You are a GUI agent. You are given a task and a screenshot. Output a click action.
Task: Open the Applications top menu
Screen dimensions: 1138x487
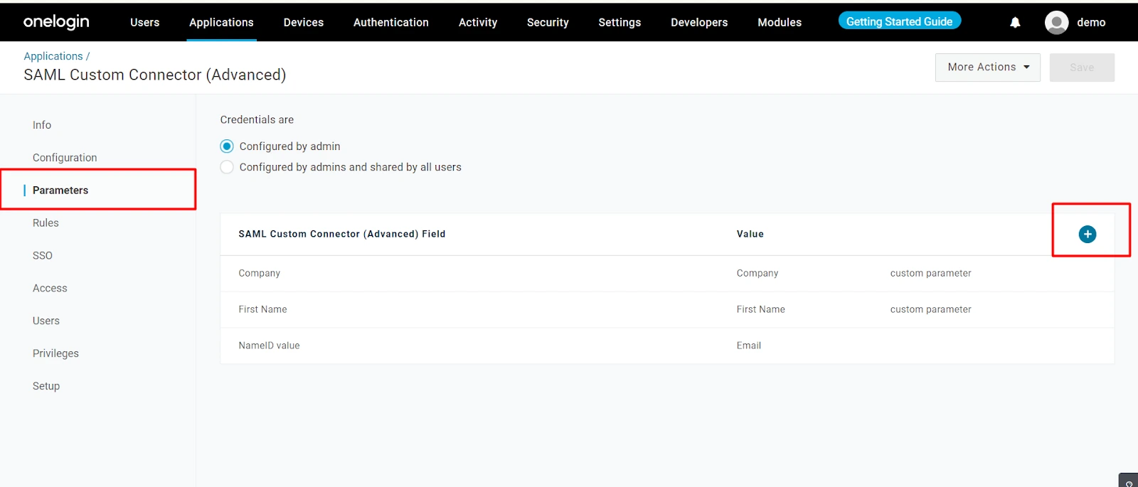point(221,22)
